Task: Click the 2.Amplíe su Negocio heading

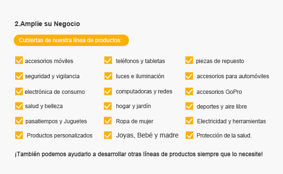Action: point(47,24)
